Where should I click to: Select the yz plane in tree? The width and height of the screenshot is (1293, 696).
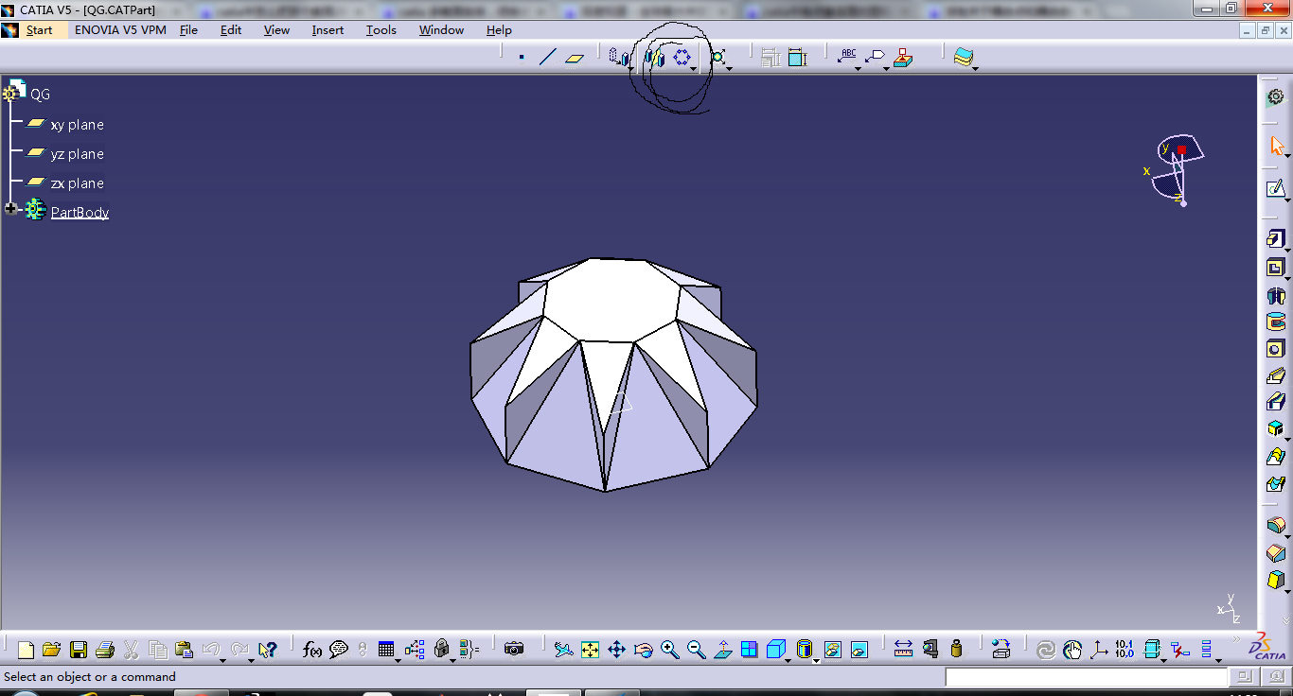(77, 154)
